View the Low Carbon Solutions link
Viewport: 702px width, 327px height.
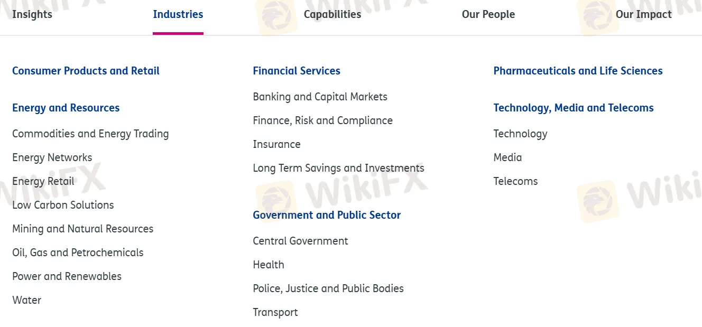pos(63,204)
